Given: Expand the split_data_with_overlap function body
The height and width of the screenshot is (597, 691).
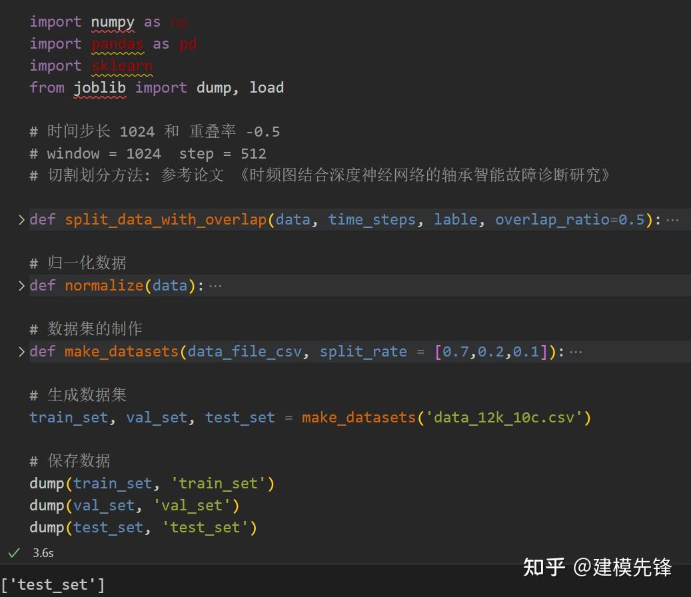Looking at the screenshot, I should (x=20, y=219).
